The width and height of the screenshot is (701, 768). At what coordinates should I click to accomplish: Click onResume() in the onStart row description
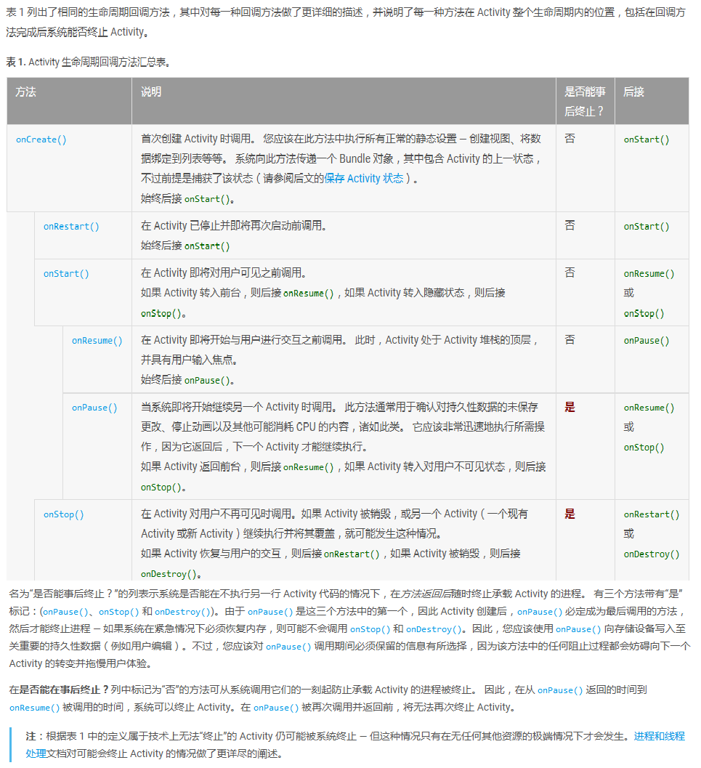click(x=309, y=294)
